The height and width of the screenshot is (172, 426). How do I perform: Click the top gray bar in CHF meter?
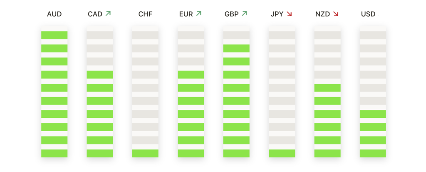pyautogui.click(x=145, y=35)
